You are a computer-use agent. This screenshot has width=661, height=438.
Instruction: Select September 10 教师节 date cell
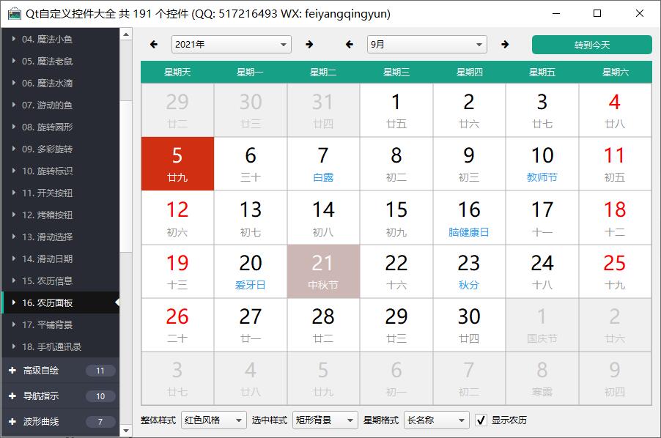tap(542, 164)
